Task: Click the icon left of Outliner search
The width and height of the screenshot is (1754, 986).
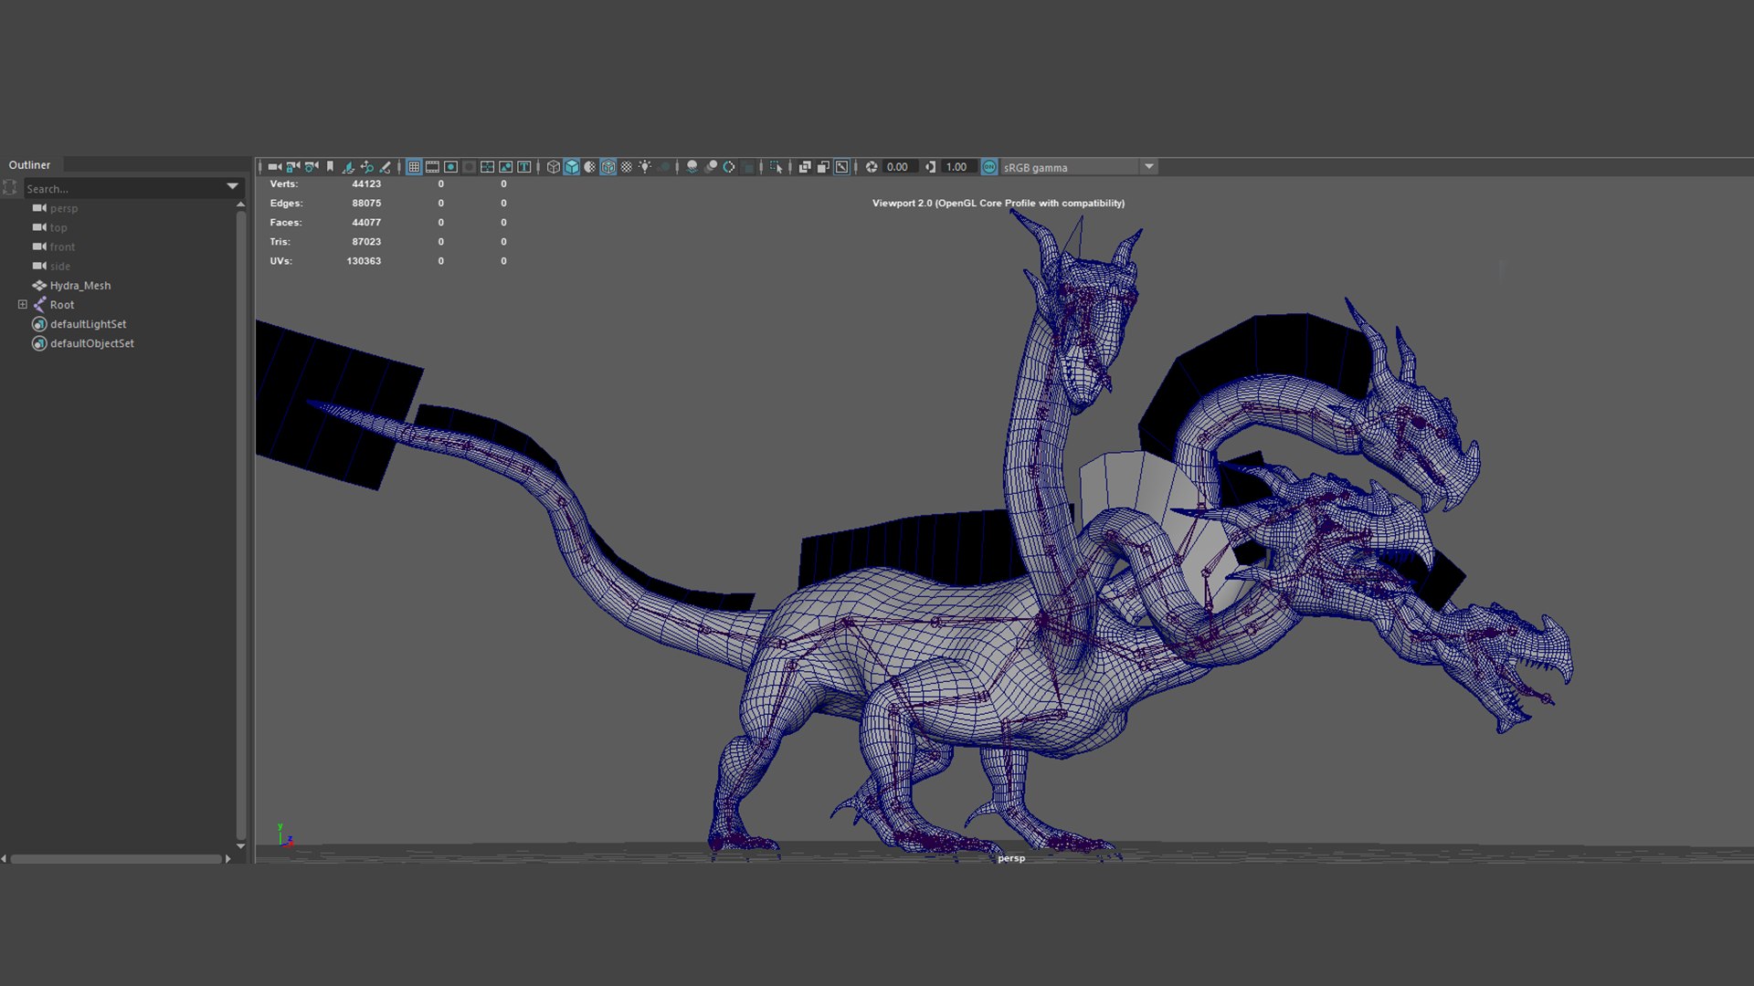Action: coord(10,188)
